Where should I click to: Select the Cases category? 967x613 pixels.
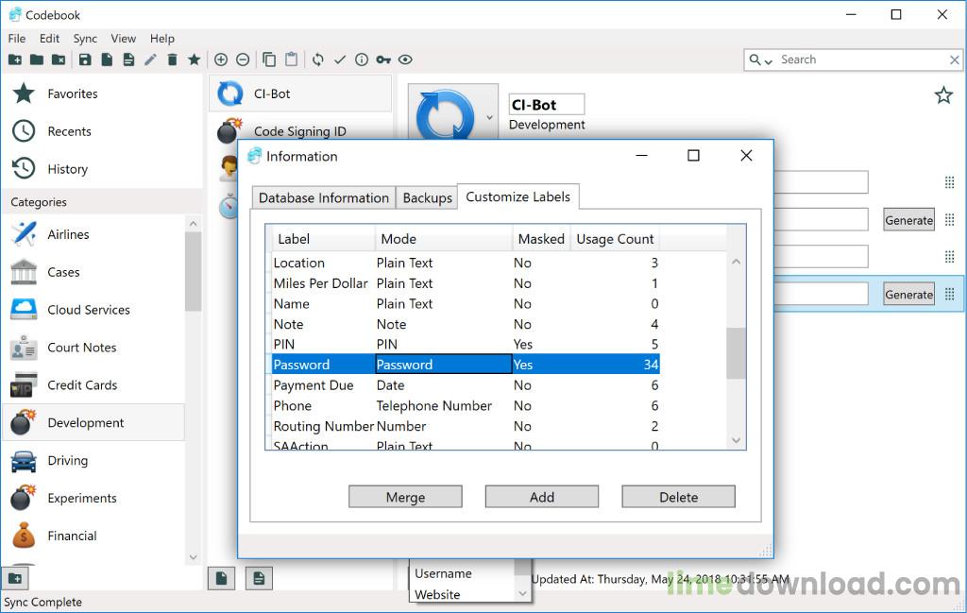pos(93,272)
